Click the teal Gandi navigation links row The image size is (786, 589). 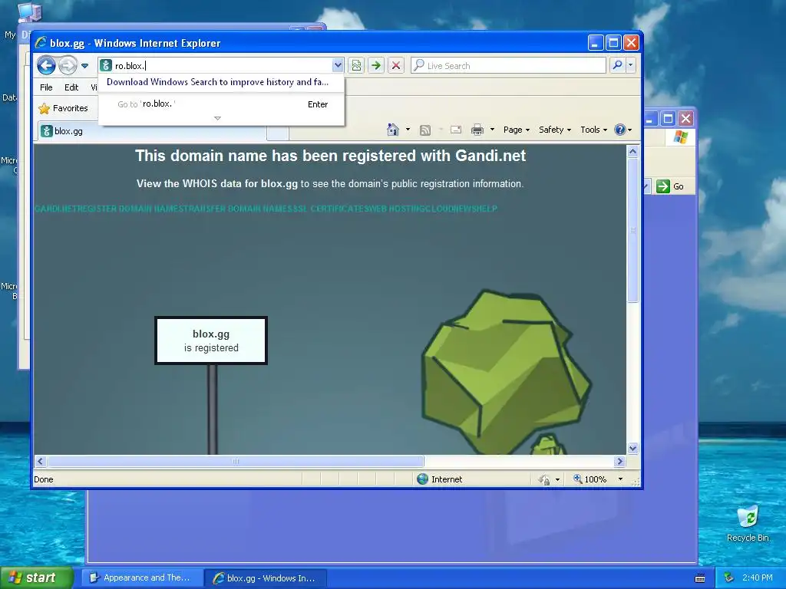[x=266, y=209]
